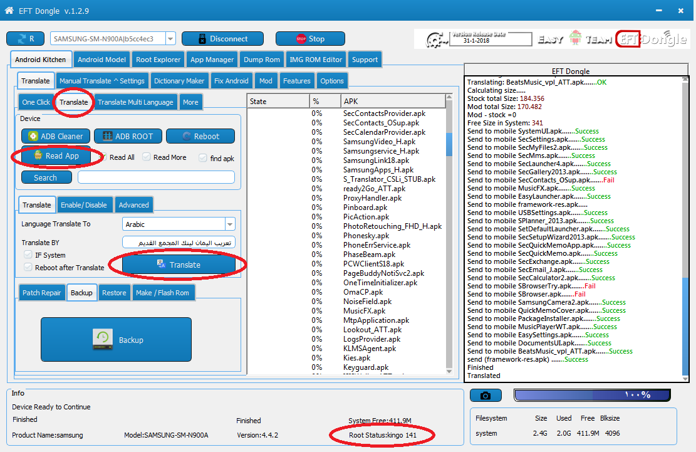Select SamsungVideo_H.apk in list
Viewport: 696px width, 452px height.
tap(380, 142)
